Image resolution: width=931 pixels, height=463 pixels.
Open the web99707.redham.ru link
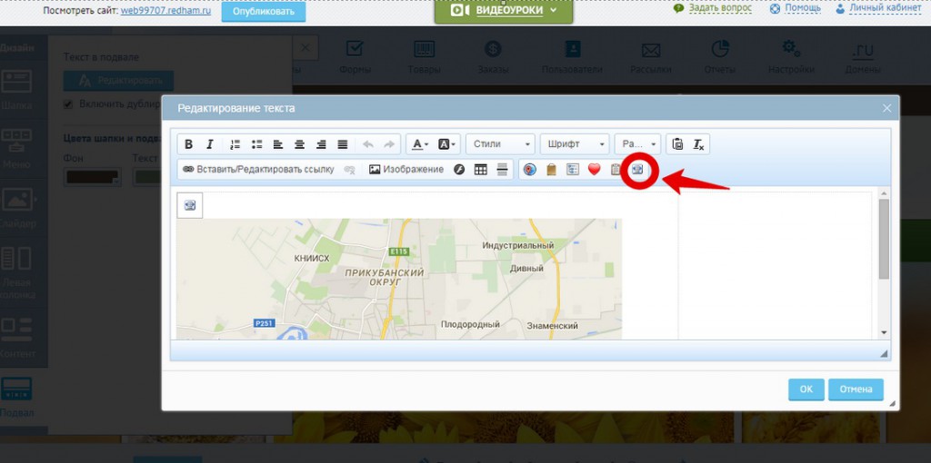pos(165,11)
